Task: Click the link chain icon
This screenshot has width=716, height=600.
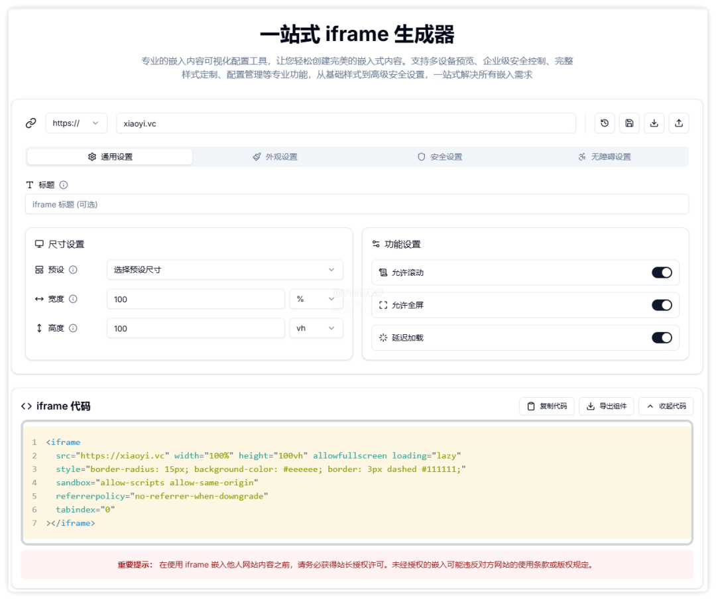Action: click(x=31, y=123)
